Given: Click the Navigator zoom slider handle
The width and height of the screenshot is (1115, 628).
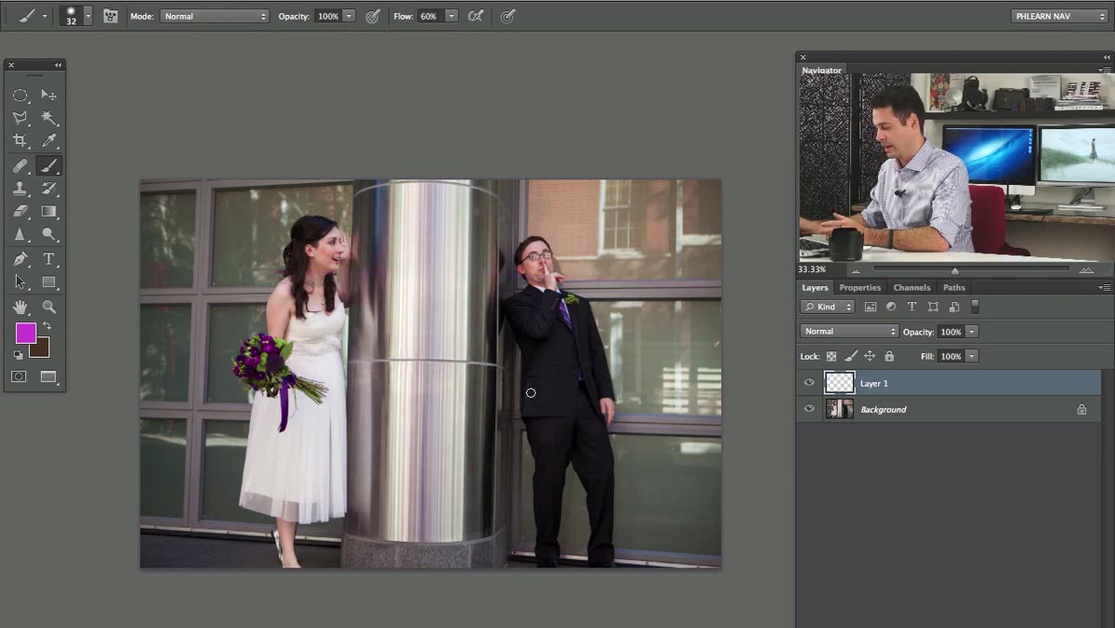Looking at the screenshot, I should 954,270.
